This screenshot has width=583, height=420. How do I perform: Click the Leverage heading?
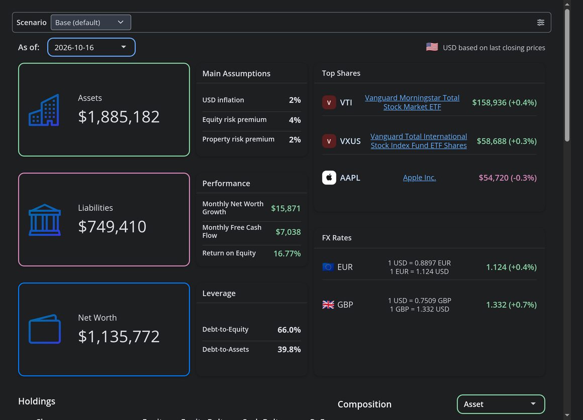coord(219,294)
